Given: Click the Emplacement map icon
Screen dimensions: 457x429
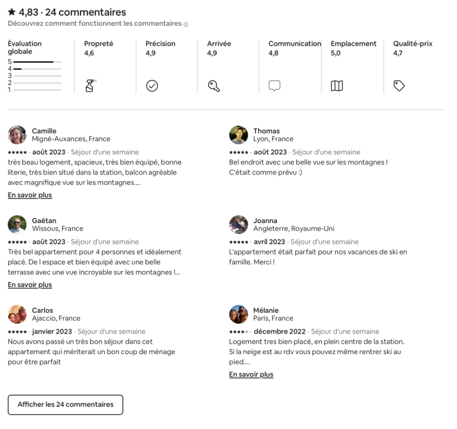Looking at the screenshot, I should click(337, 86).
